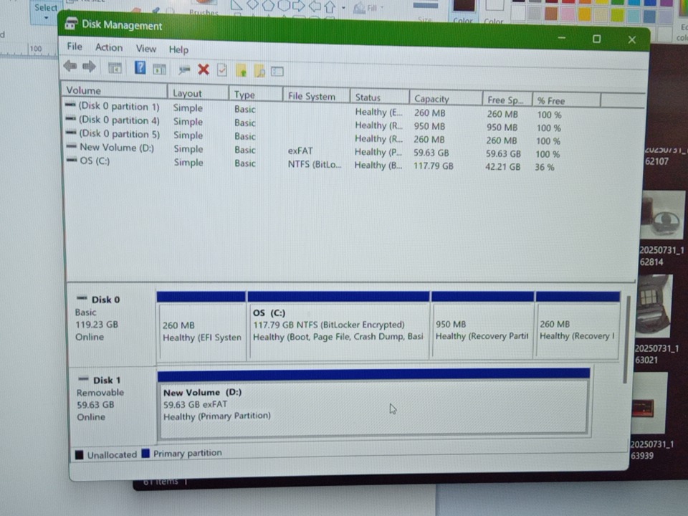Image resolution: width=688 pixels, height=516 pixels.
Task: Click the Back arrow in the Disk Management toolbar
Action: (x=70, y=66)
